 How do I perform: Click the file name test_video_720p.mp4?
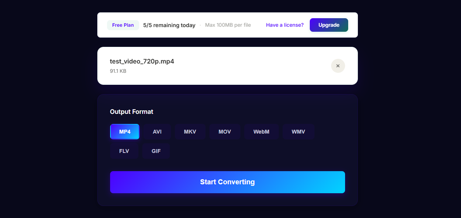pos(142,62)
